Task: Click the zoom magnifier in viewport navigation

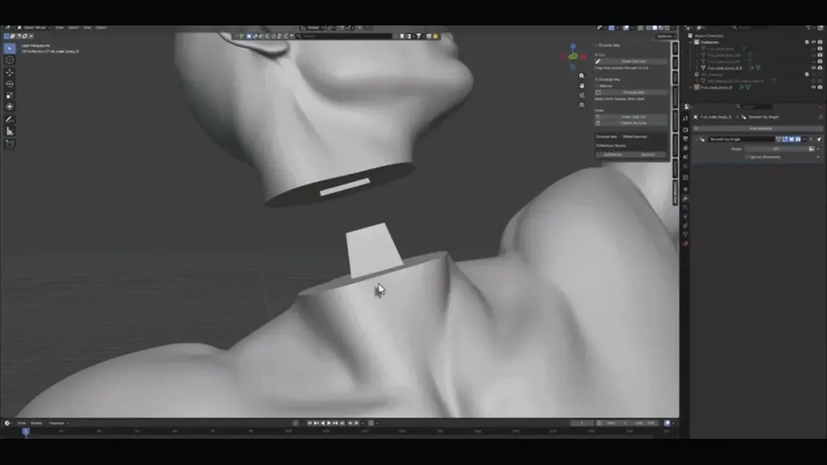Action: [582, 76]
